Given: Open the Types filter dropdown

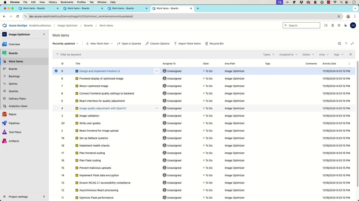Looking at the screenshot, I should (268, 54).
